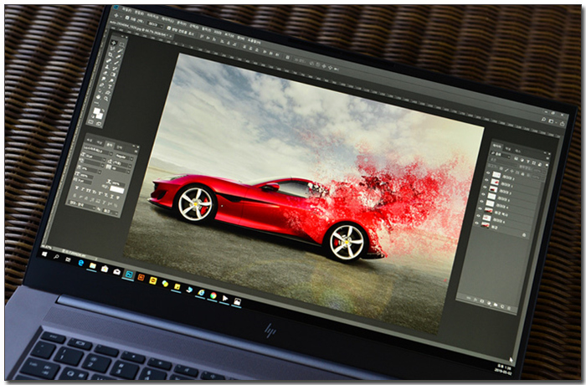Select the Gradient tool
This screenshot has height=385, width=586.
click(x=113, y=74)
